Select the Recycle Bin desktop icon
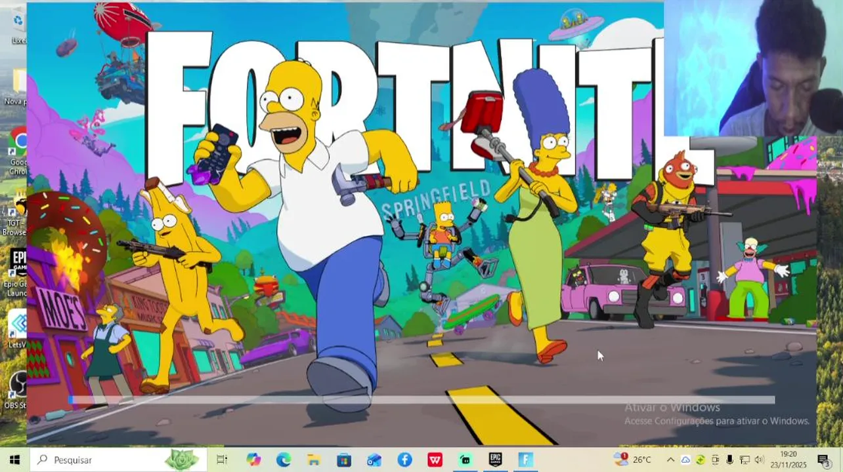This screenshot has width=843, height=472. coord(17,26)
